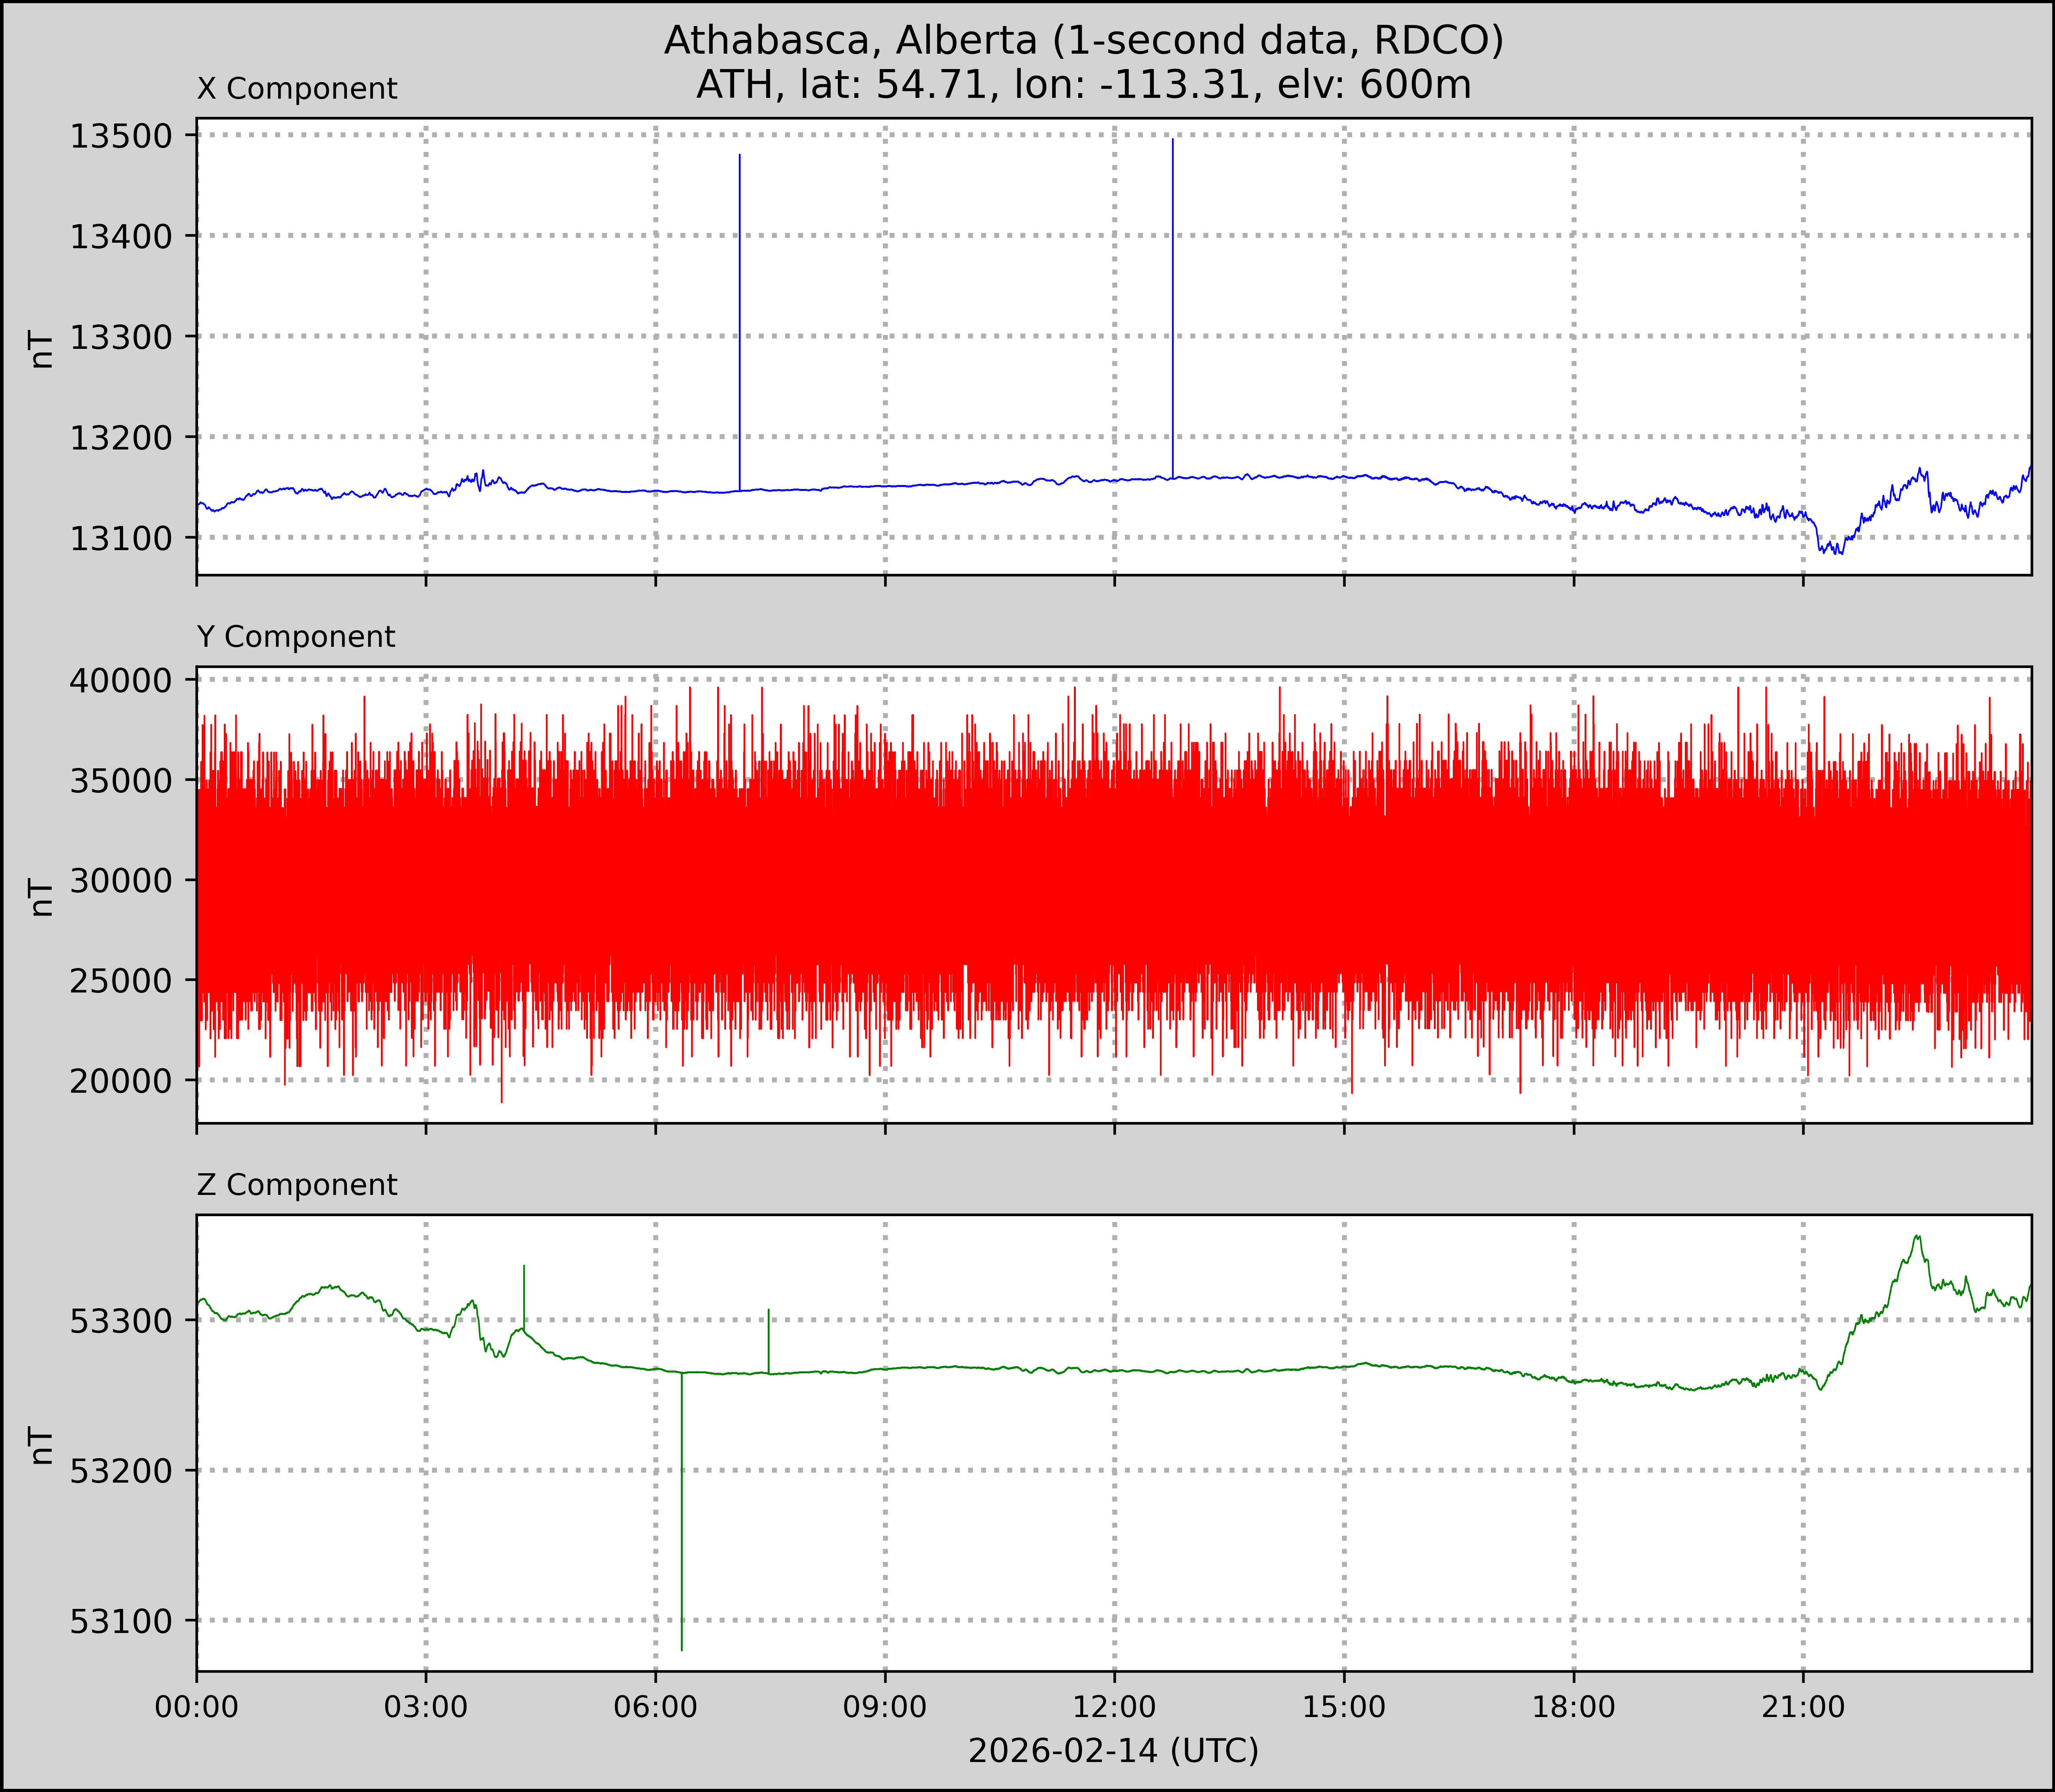Click the tallest blue spike in X plot
2055x1792 pixels.
pos(1172,300)
